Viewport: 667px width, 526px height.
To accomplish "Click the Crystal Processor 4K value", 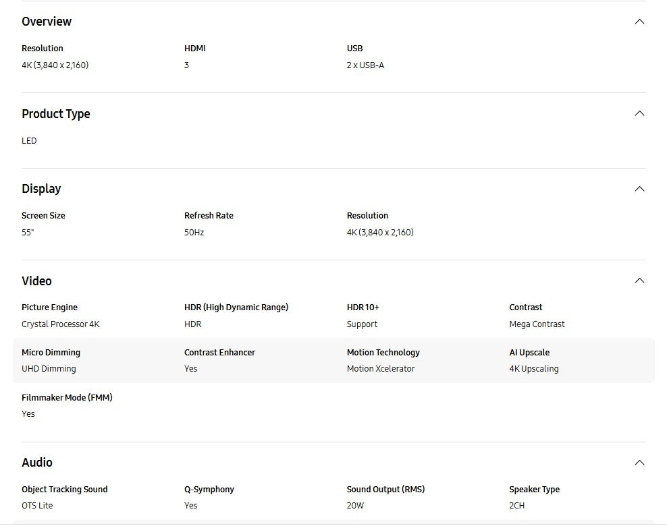I will point(61,324).
